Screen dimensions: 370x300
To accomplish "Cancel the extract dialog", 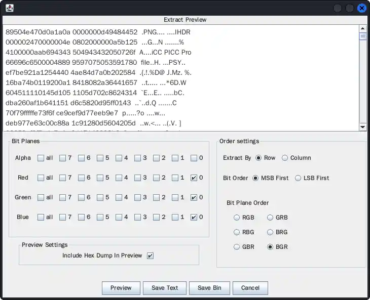I will pos(250,288).
